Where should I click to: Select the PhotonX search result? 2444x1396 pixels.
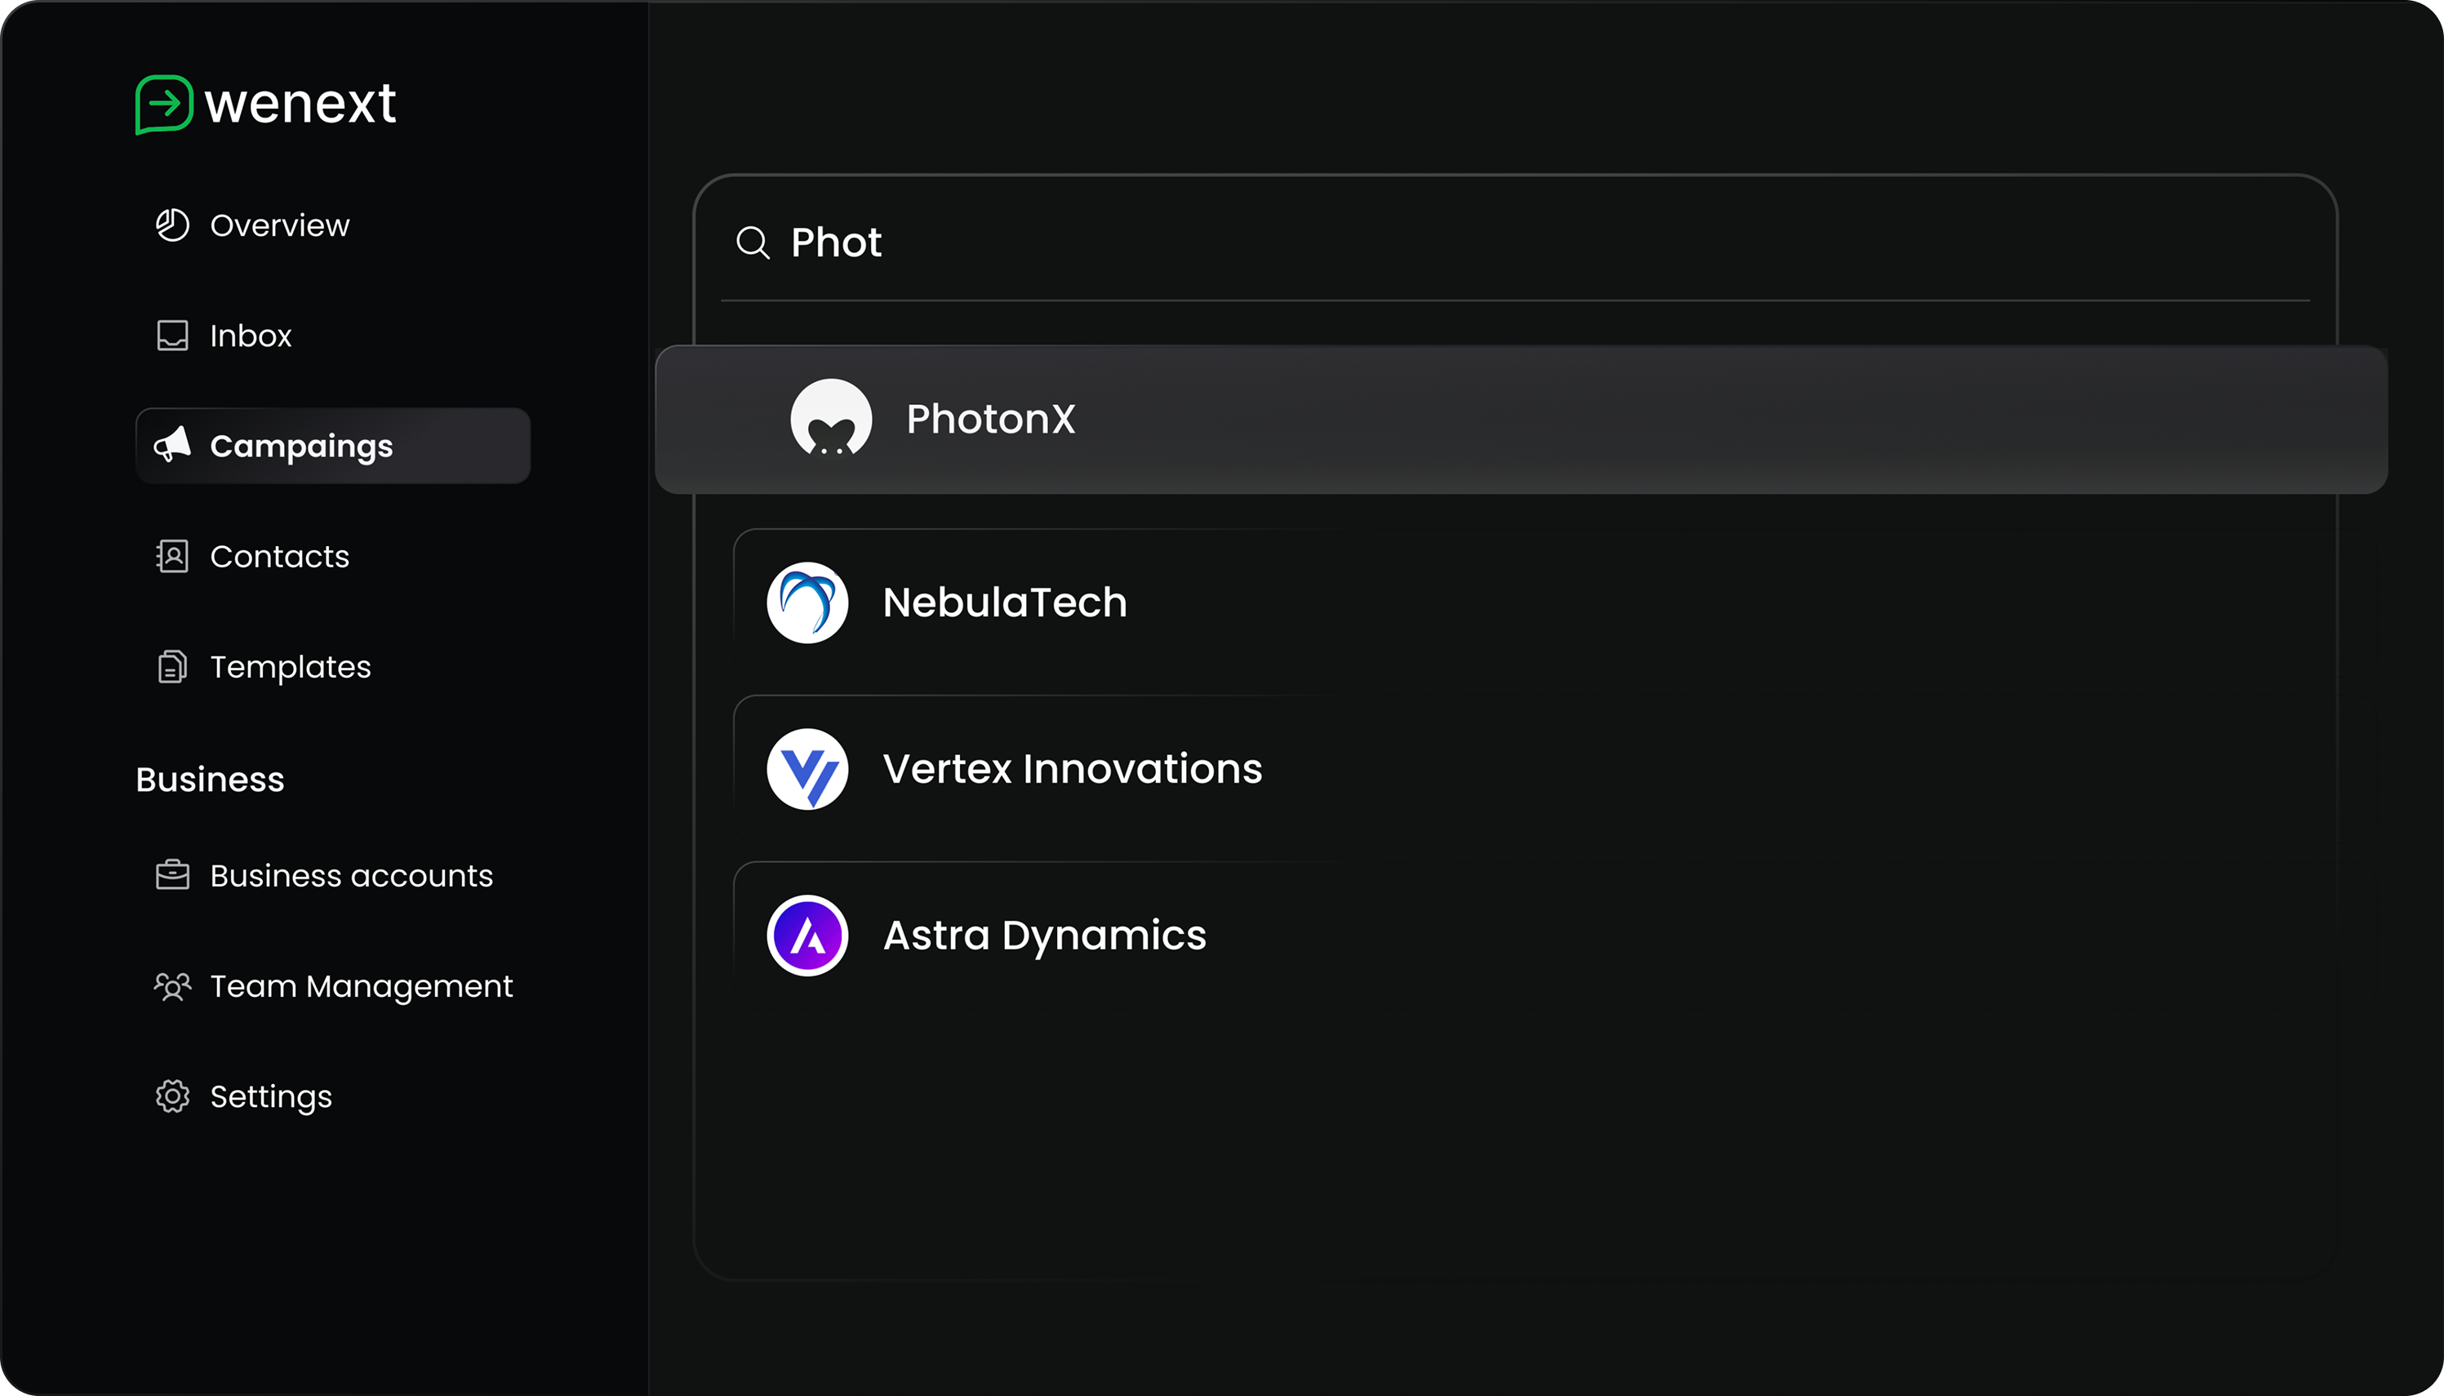(990, 419)
